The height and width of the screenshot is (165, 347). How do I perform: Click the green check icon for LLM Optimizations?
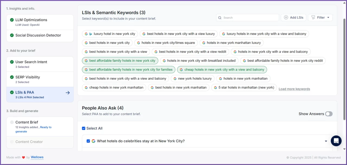tap(12, 20)
